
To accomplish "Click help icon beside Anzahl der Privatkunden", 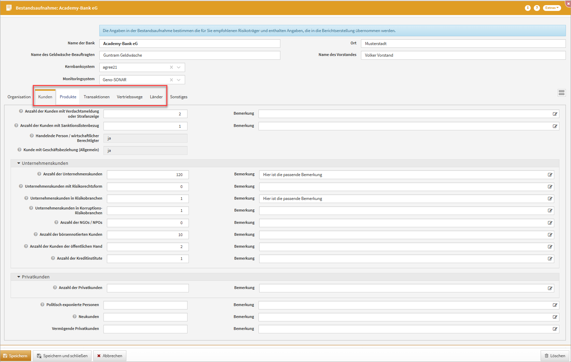I will (x=55, y=288).
